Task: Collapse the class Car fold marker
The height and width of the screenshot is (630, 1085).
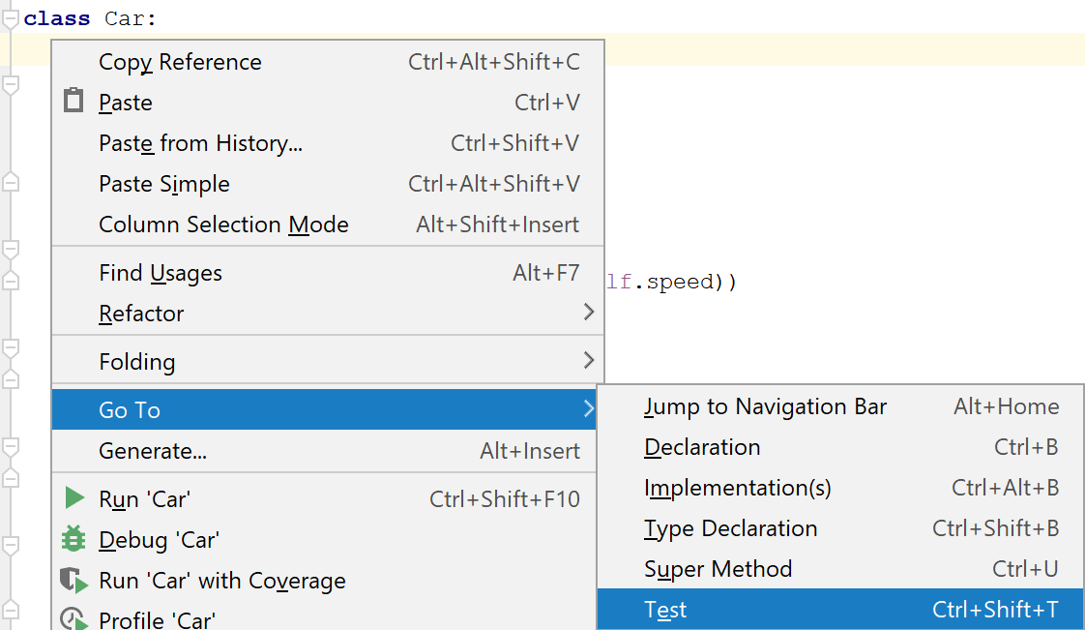Action: (x=11, y=18)
